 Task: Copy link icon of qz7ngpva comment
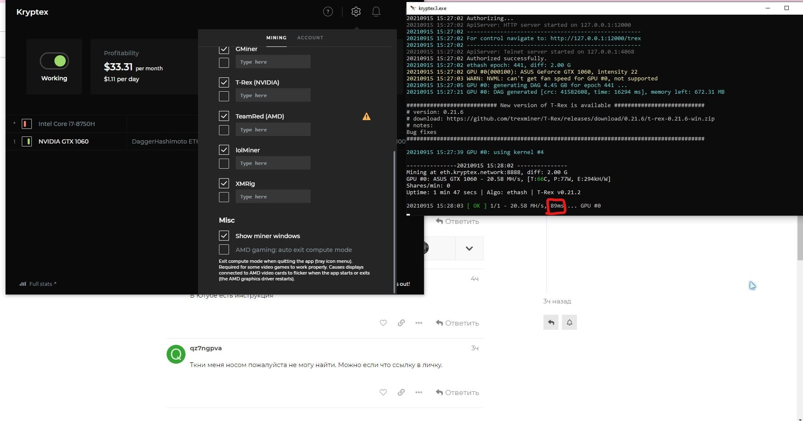(x=401, y=393)
